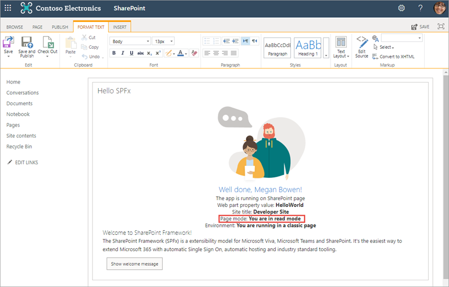Open the Home navigation link

pyautogui.click(x=13, y=82)
